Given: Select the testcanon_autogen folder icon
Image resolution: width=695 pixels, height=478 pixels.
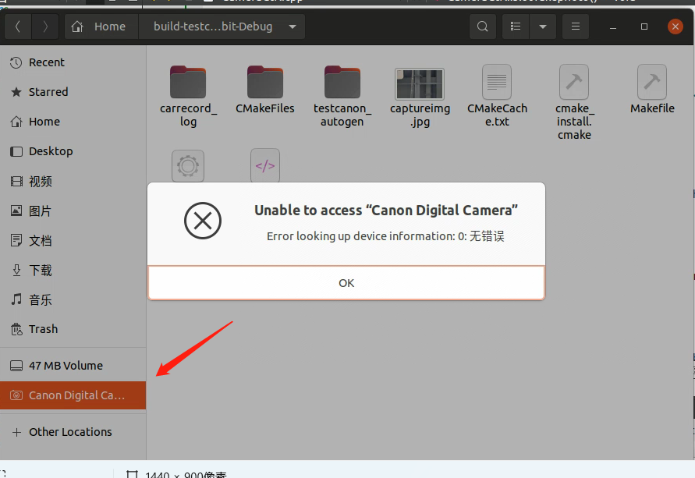Looking at the screenshot, I should pos(342,82).
